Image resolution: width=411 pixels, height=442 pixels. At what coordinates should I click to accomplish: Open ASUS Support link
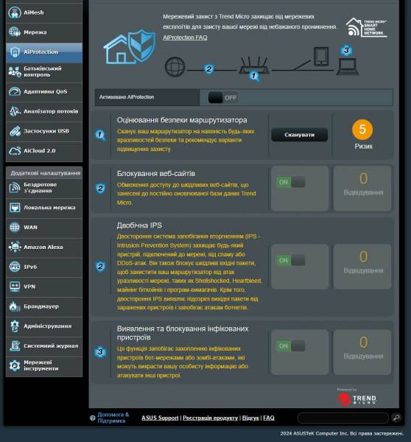(x=160, y=418)
